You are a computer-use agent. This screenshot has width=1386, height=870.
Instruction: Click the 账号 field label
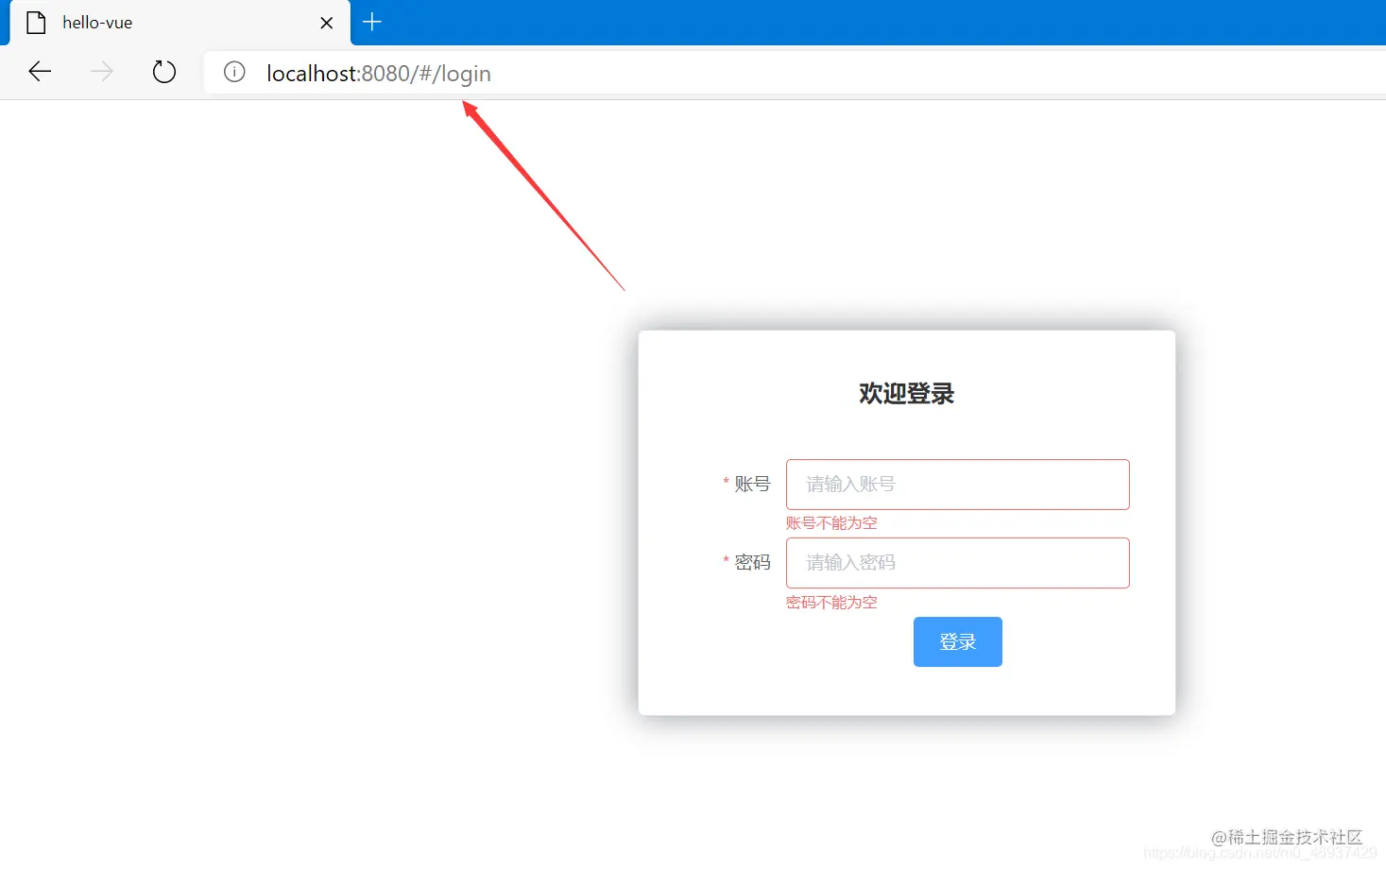click(x=751, y=484)
